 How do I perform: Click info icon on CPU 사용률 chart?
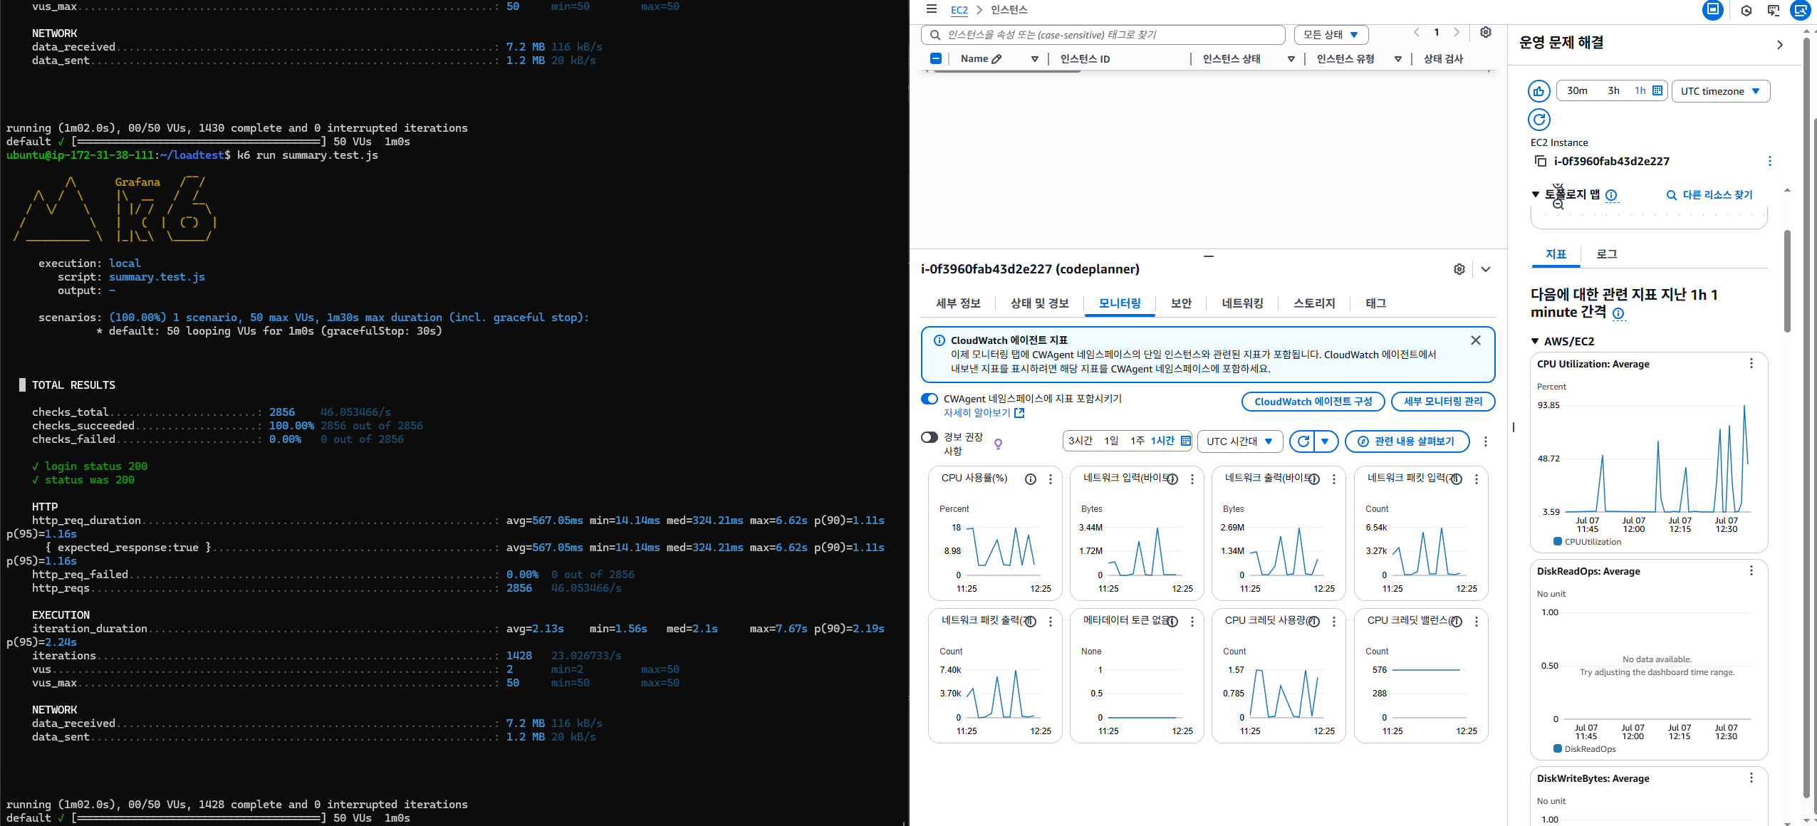pos(1030,479)
